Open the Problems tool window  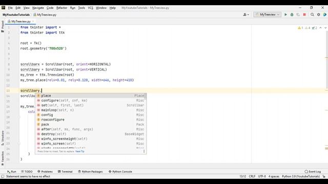click(45, 172)
